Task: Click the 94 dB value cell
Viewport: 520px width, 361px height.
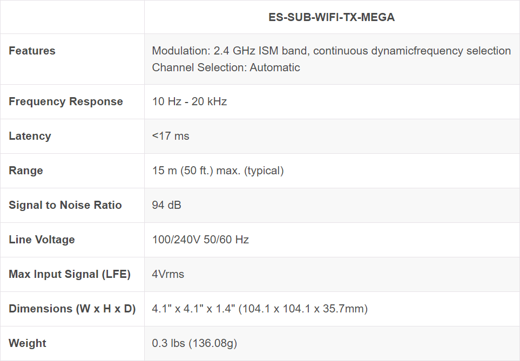Action: click(x=167, y=205)
